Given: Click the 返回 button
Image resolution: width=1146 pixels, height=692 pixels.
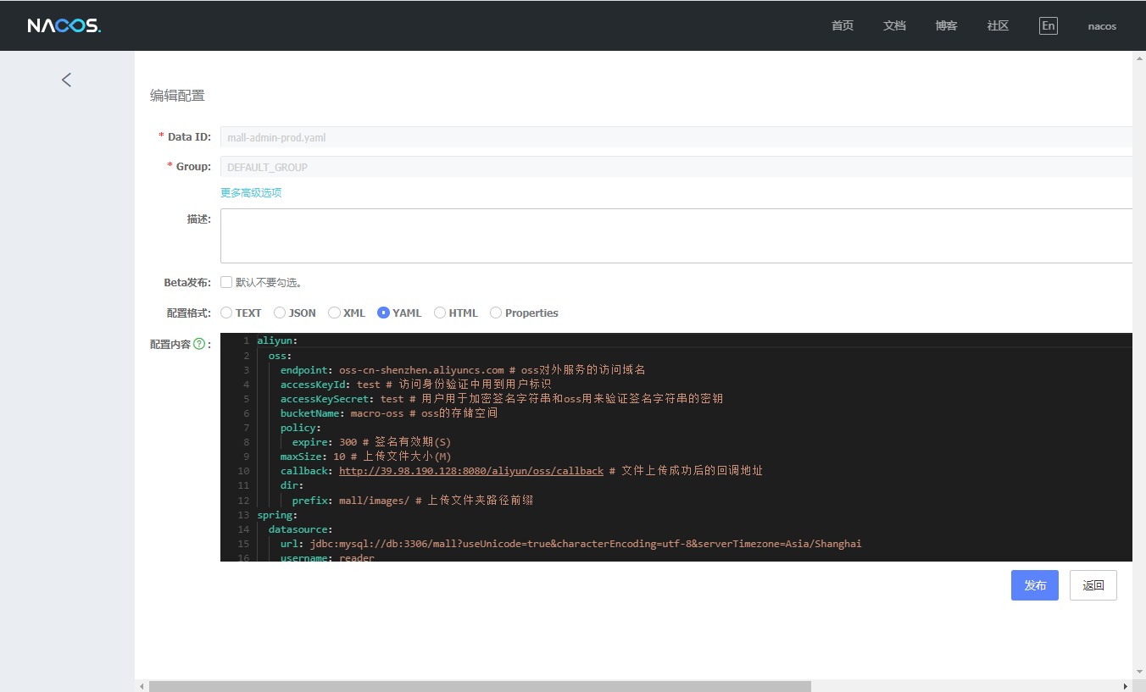Looking at the screenshot, I should (x=1093, y=585).
